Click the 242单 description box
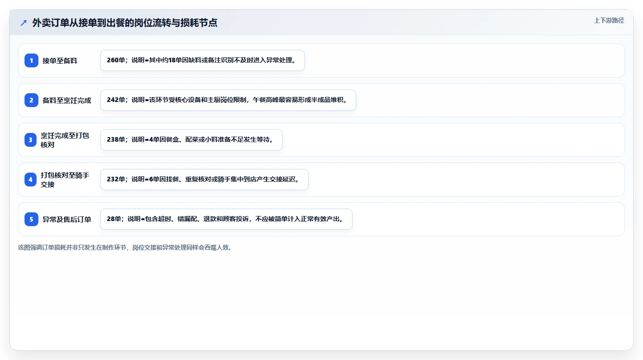 [x=228, y=100]
